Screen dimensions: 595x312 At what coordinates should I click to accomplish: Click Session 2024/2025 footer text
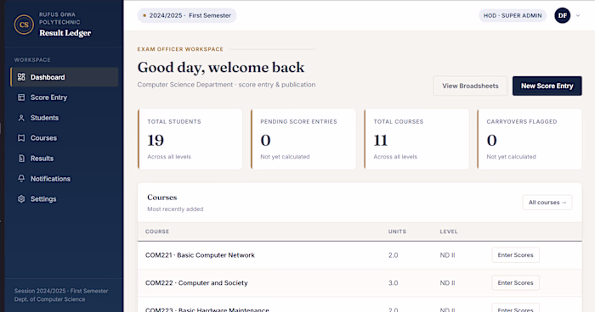point(61,291)
